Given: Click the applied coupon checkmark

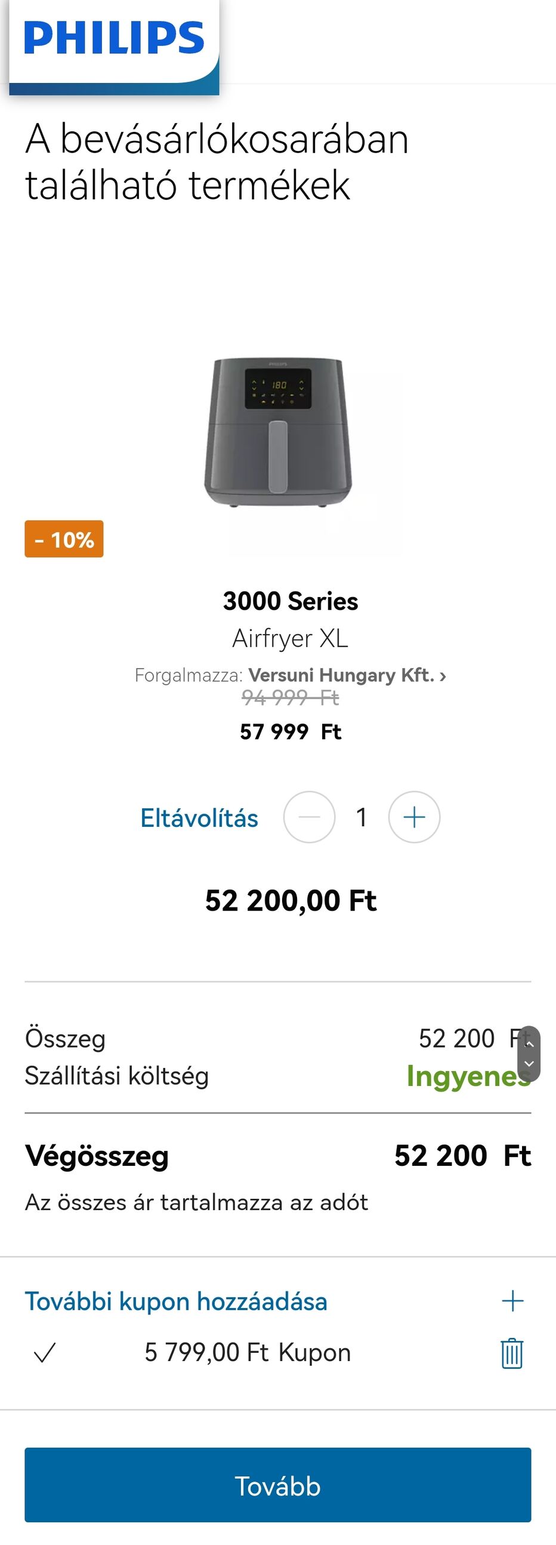Looking at the screenshot, I should [45, 1353].
